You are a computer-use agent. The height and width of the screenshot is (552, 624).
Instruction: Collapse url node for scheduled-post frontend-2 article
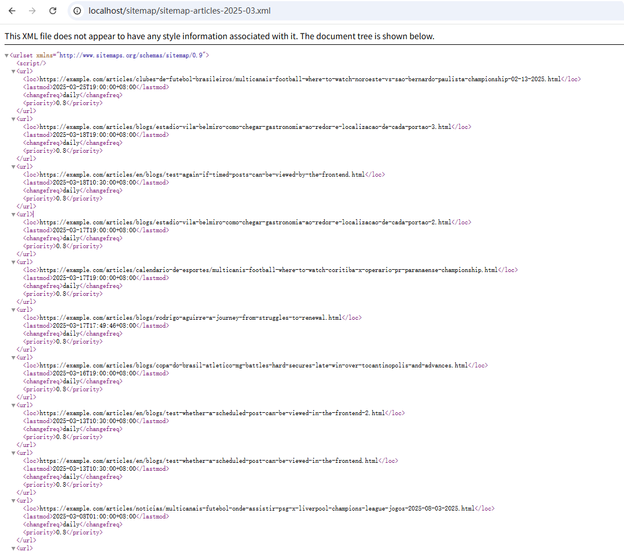[13, 406]
